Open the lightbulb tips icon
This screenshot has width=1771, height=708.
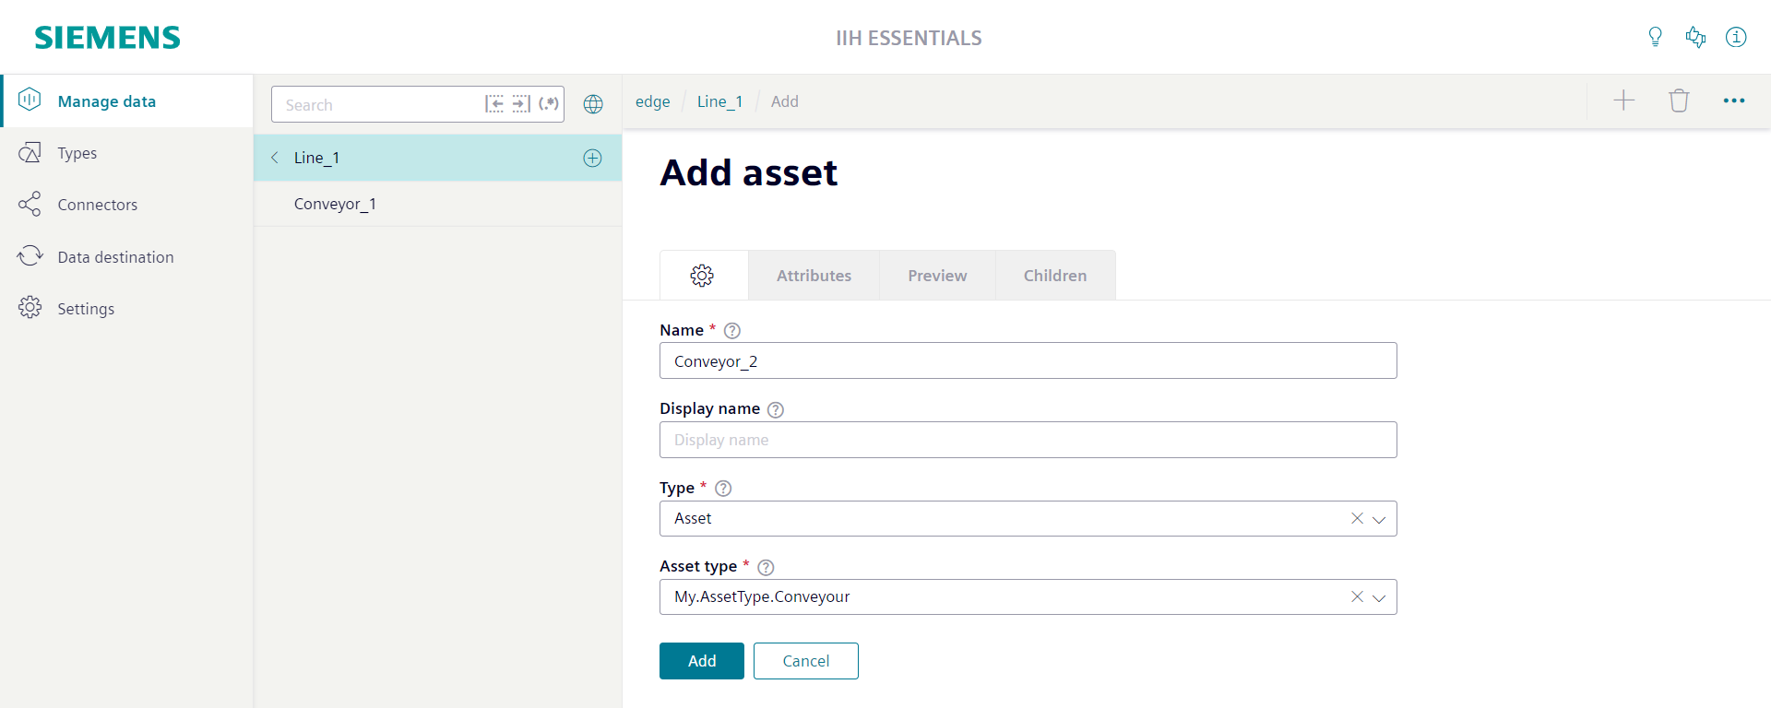1655,37
